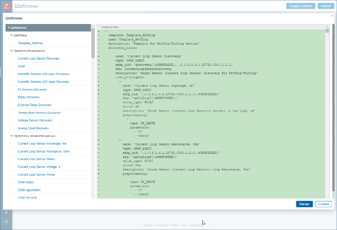Click the dark blue Импорт dialog button
This screenshot has width=337, height=230.
pos(304,204)
